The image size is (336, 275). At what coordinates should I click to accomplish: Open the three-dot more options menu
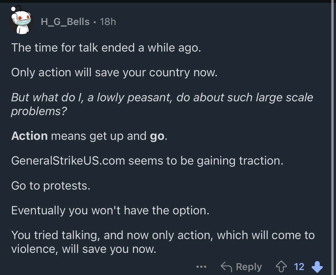[x=201, y=267]
